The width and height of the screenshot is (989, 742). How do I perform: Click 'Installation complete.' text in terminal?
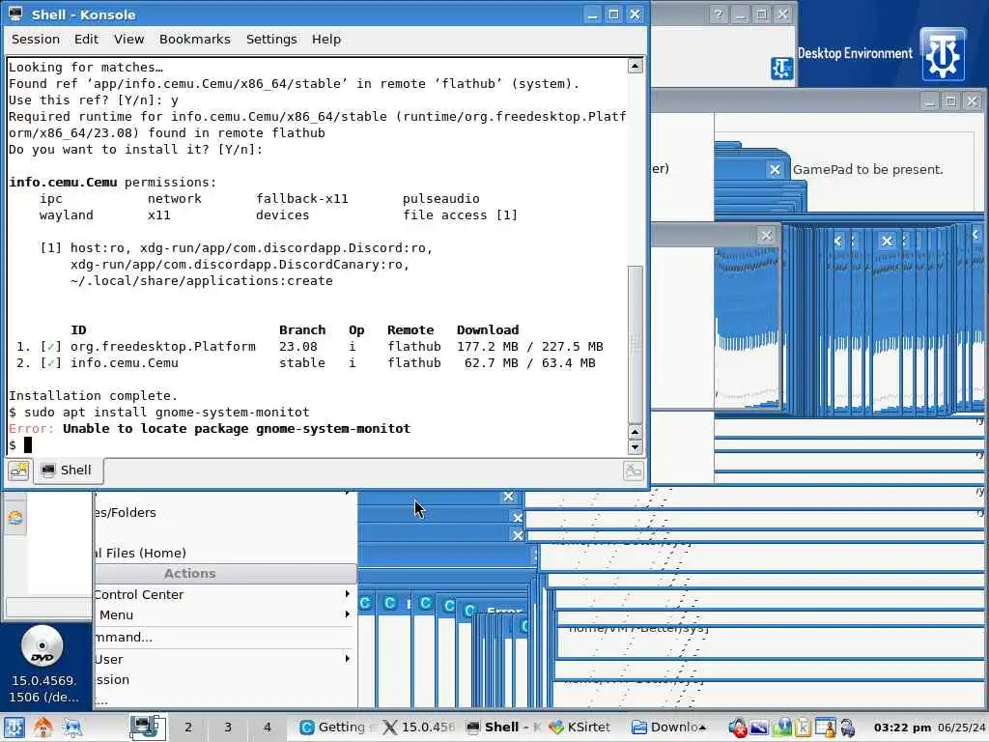pos(93,395)
